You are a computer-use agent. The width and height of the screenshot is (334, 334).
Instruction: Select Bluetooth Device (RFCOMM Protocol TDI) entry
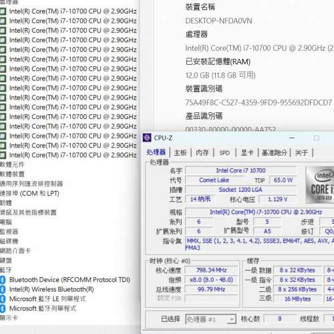click(69, 280)
